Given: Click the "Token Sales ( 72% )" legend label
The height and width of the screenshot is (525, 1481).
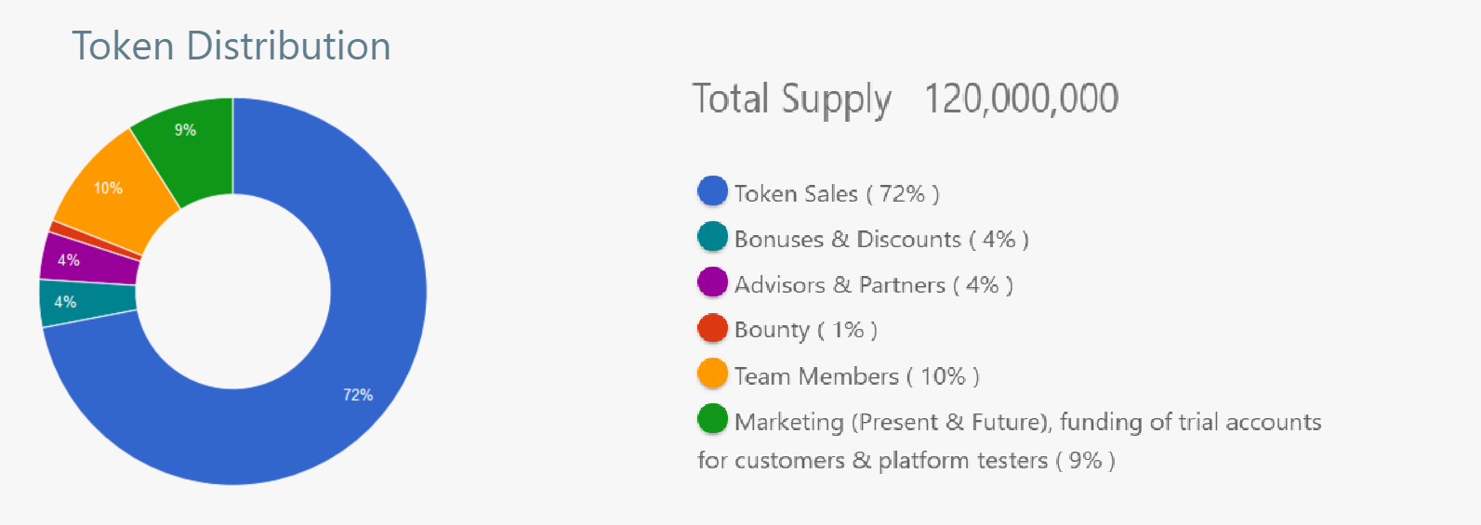Looking at the screenshot, I should [x=837, y=193].
